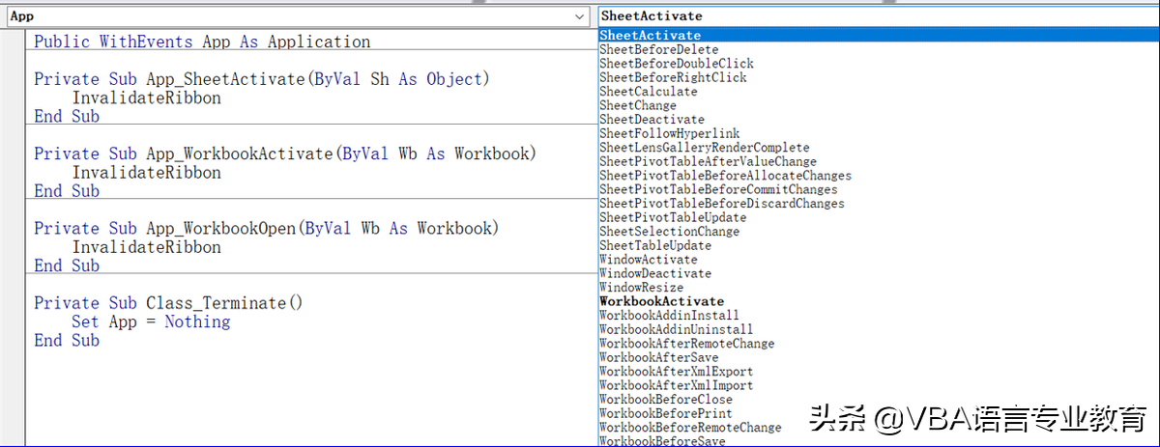Image resolution: width=1160 pixels, height=447 pixels.
Task: Pick the SheetFollowHyperlink event
Action: point(669,133)
